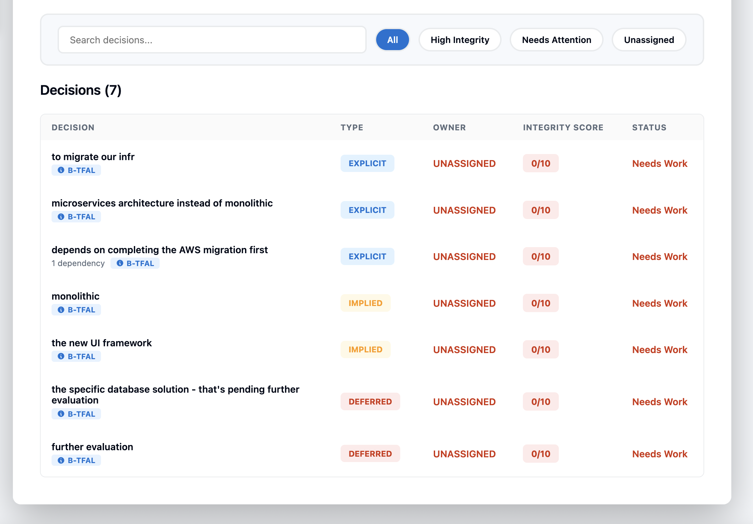Click B-TFAL info icon under database solution decision
This screenshot has height=524, width=753.
click(61, 414)
